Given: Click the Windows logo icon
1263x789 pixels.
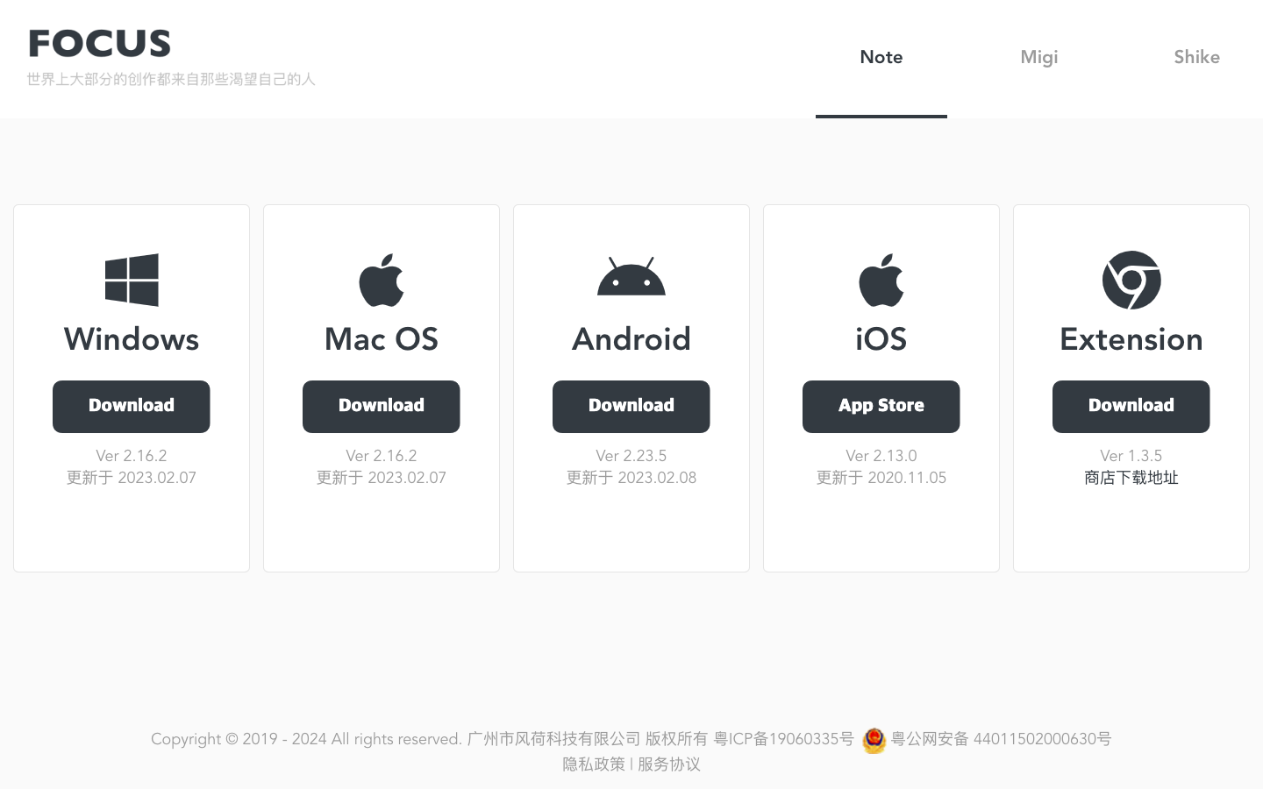Looking at the screenshot, I should coord(131,279).
